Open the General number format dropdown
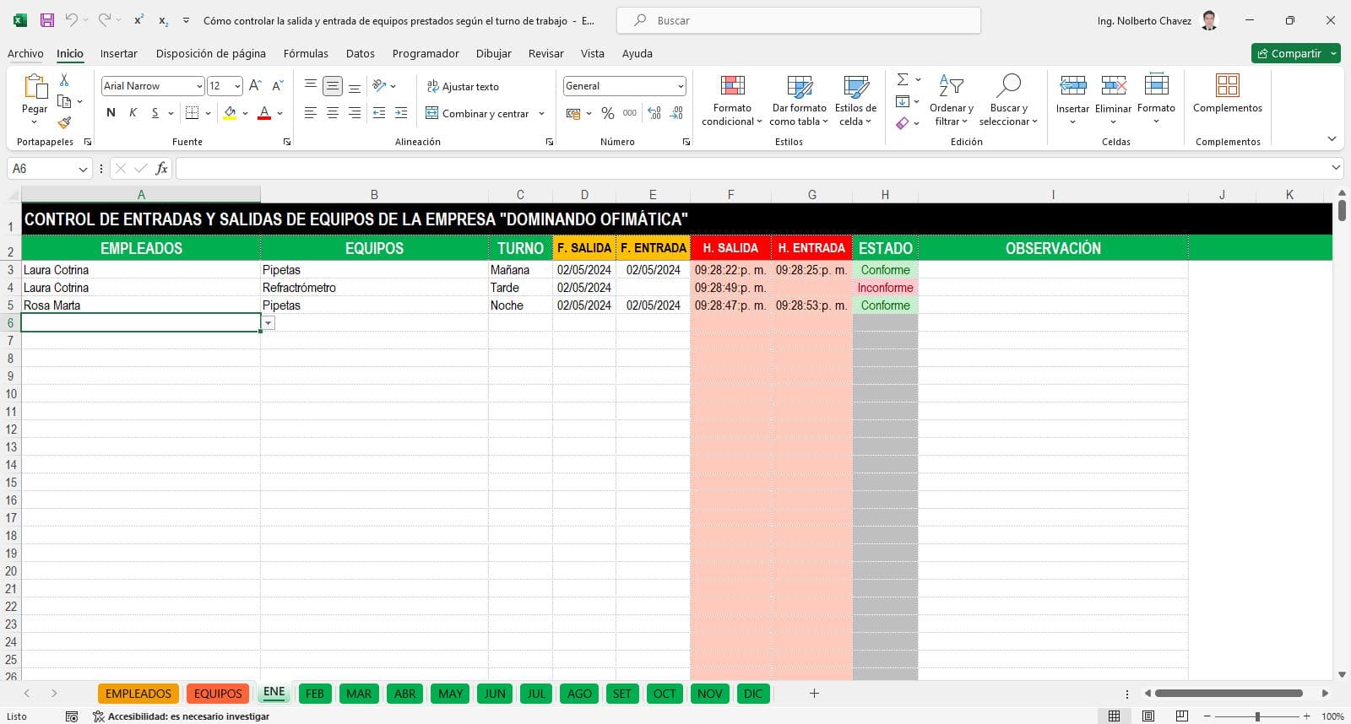This screenshot has height=724, width=1351. click(x=680, y=86)
